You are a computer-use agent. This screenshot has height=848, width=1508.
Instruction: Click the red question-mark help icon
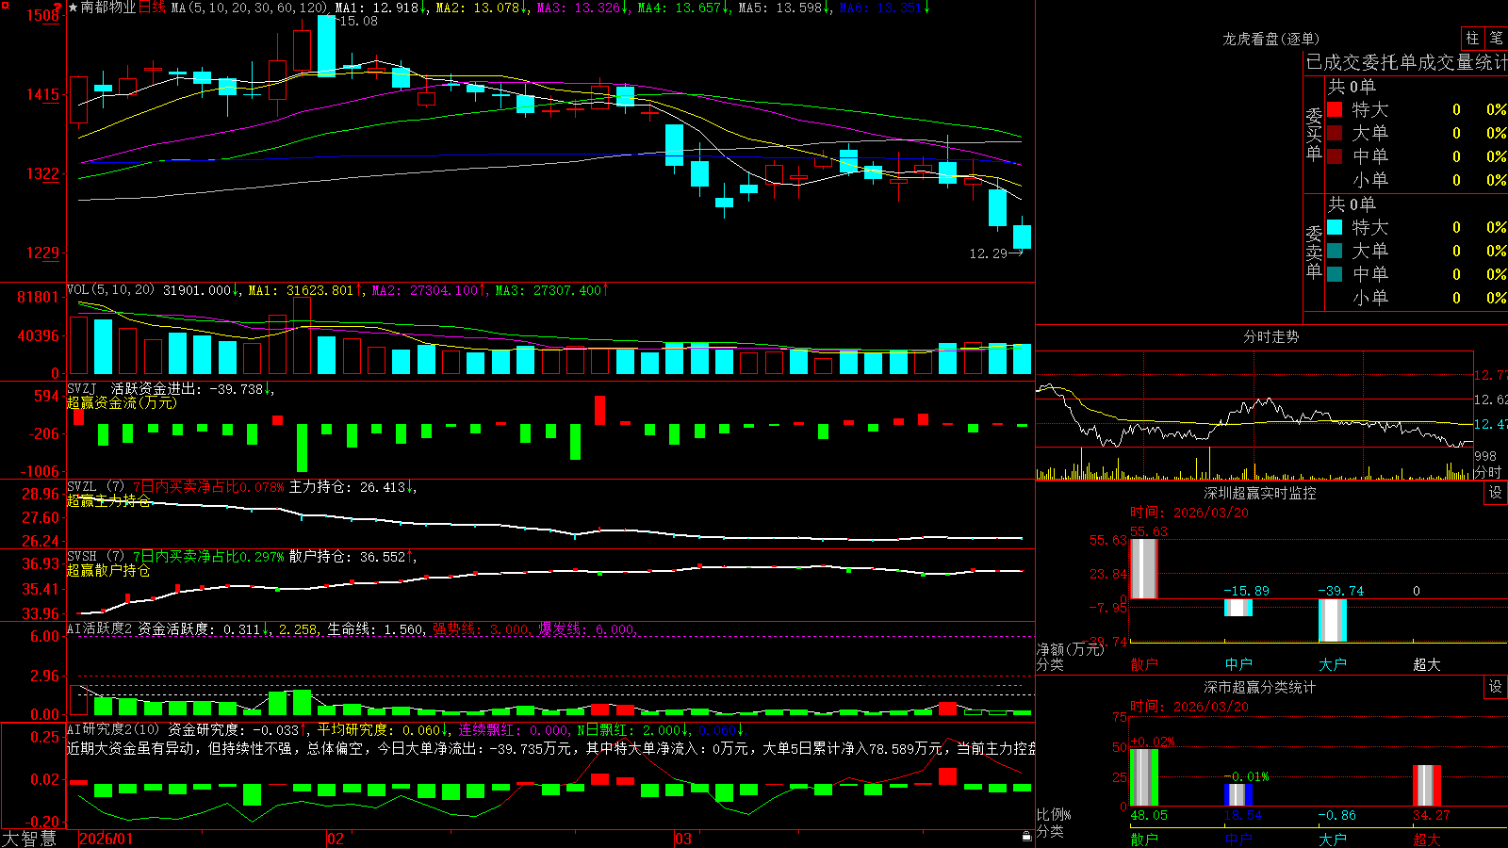(57, 7)
